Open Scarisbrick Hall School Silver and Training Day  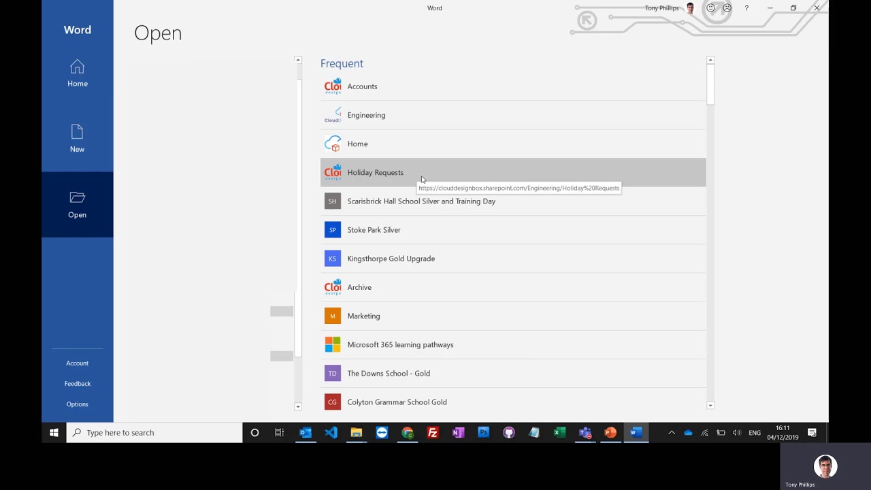click(513, 201)
